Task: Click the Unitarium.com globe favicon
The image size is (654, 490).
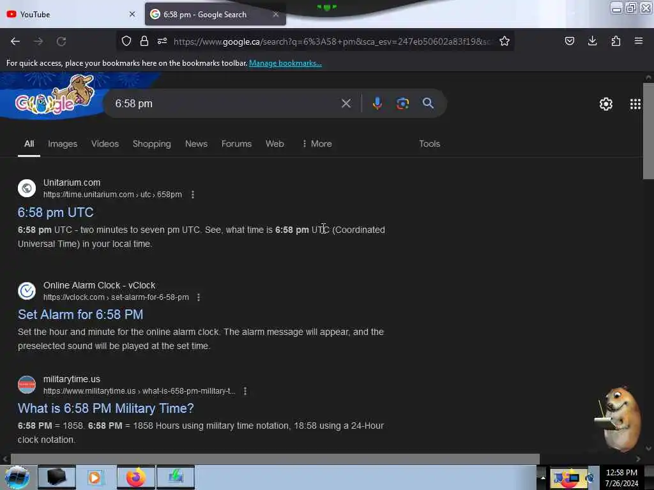Action: (27, 188)
